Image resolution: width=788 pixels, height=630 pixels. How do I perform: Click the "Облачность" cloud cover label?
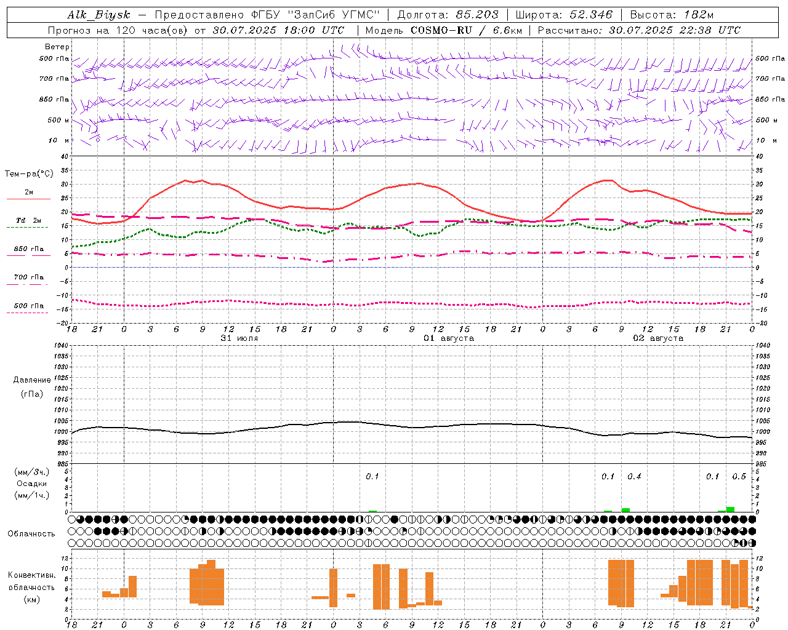31,534
